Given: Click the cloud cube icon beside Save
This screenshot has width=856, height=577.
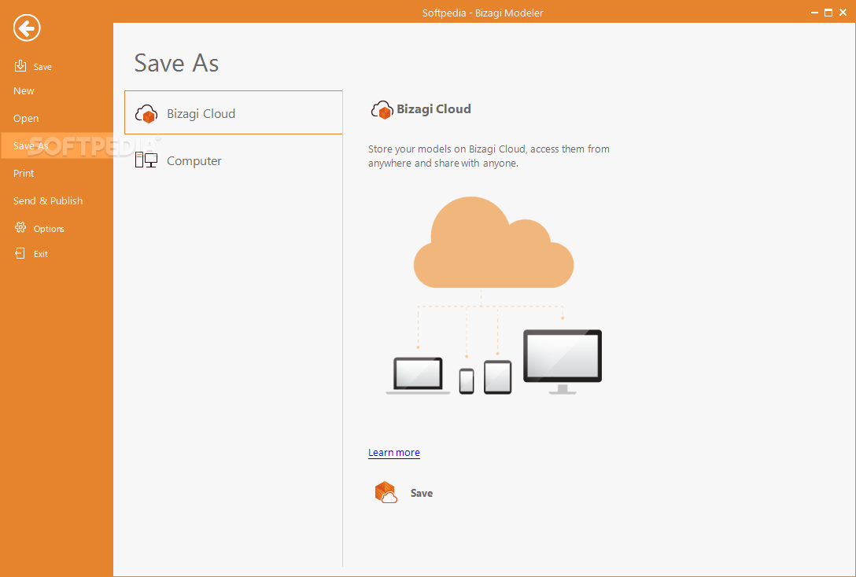Looking at the screenshot, I should 386,492.
